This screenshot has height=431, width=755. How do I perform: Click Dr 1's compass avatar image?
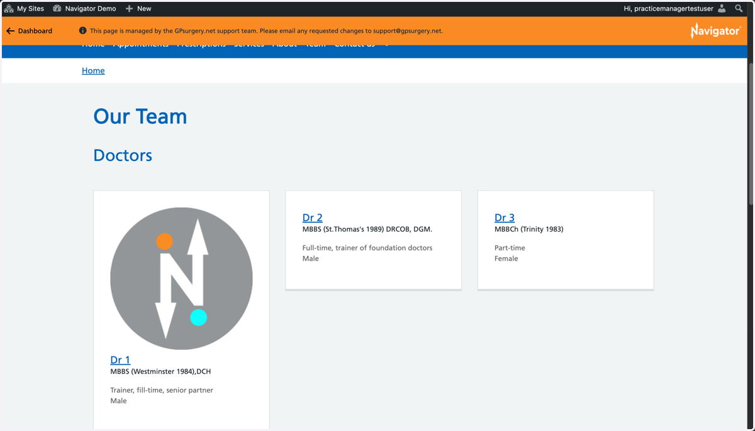181,279
